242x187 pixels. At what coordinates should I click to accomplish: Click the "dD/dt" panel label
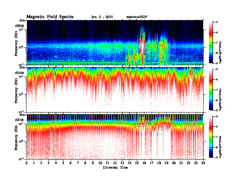click(20, 73)
